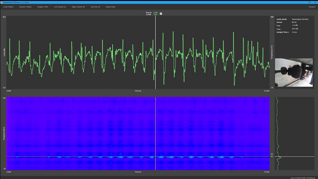This screenshot has width=318, height=179.
Task: Open the chart settings gear icon
Action: point(161,14)
